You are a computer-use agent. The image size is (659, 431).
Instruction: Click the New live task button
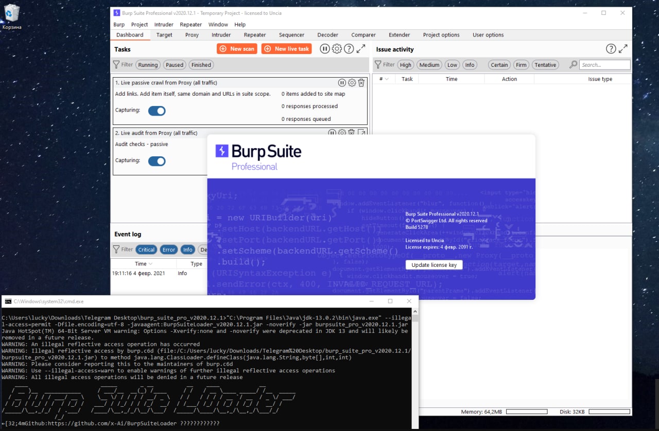click(287, 49)
